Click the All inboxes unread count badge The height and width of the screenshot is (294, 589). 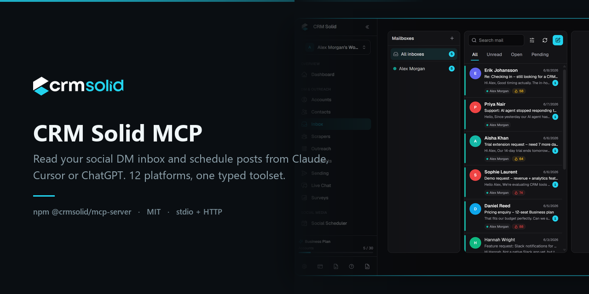pos(451,54)
